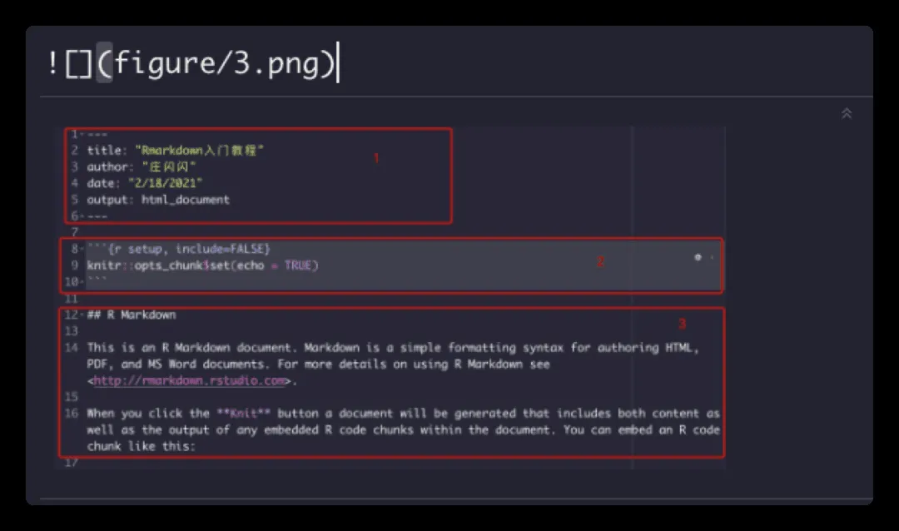
Task: Click the chunk options gear icon on line 8
Action: point(698,257)
